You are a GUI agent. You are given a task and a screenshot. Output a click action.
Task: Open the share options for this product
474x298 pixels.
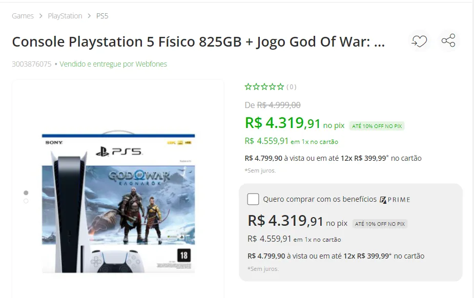pyautogui.click(x=448, y=40)
